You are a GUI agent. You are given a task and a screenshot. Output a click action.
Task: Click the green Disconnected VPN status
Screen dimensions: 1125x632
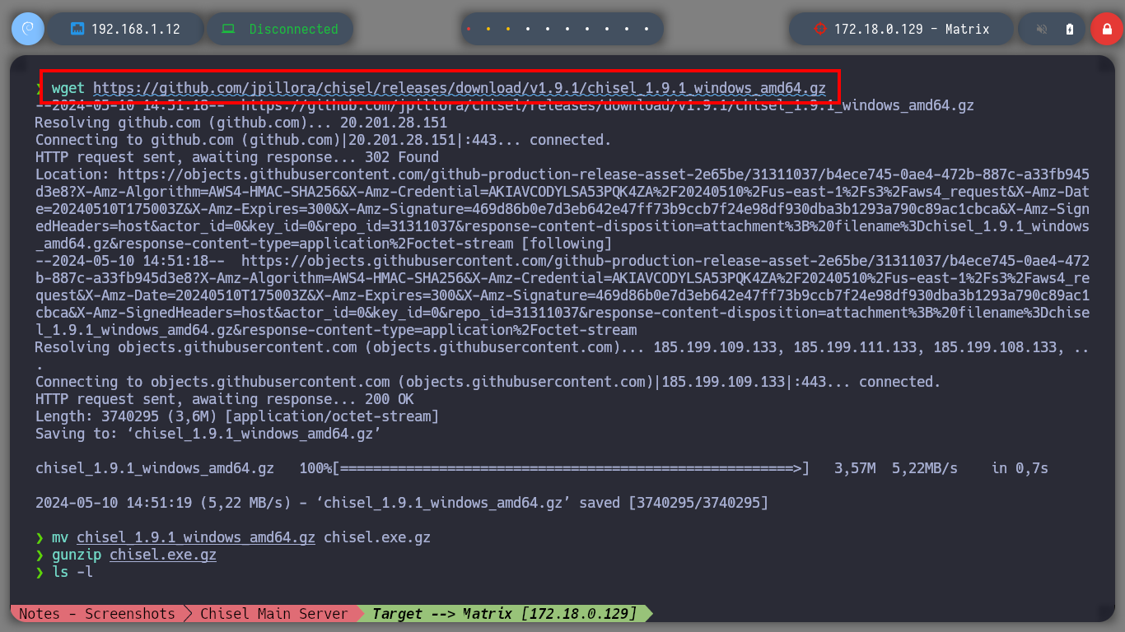pyautogui.click(x=293, y=29)
